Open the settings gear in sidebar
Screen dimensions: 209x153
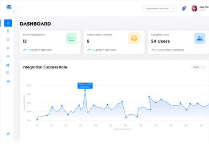pos(8,134)
